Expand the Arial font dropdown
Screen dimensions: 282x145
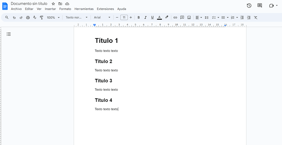(102, 18)
